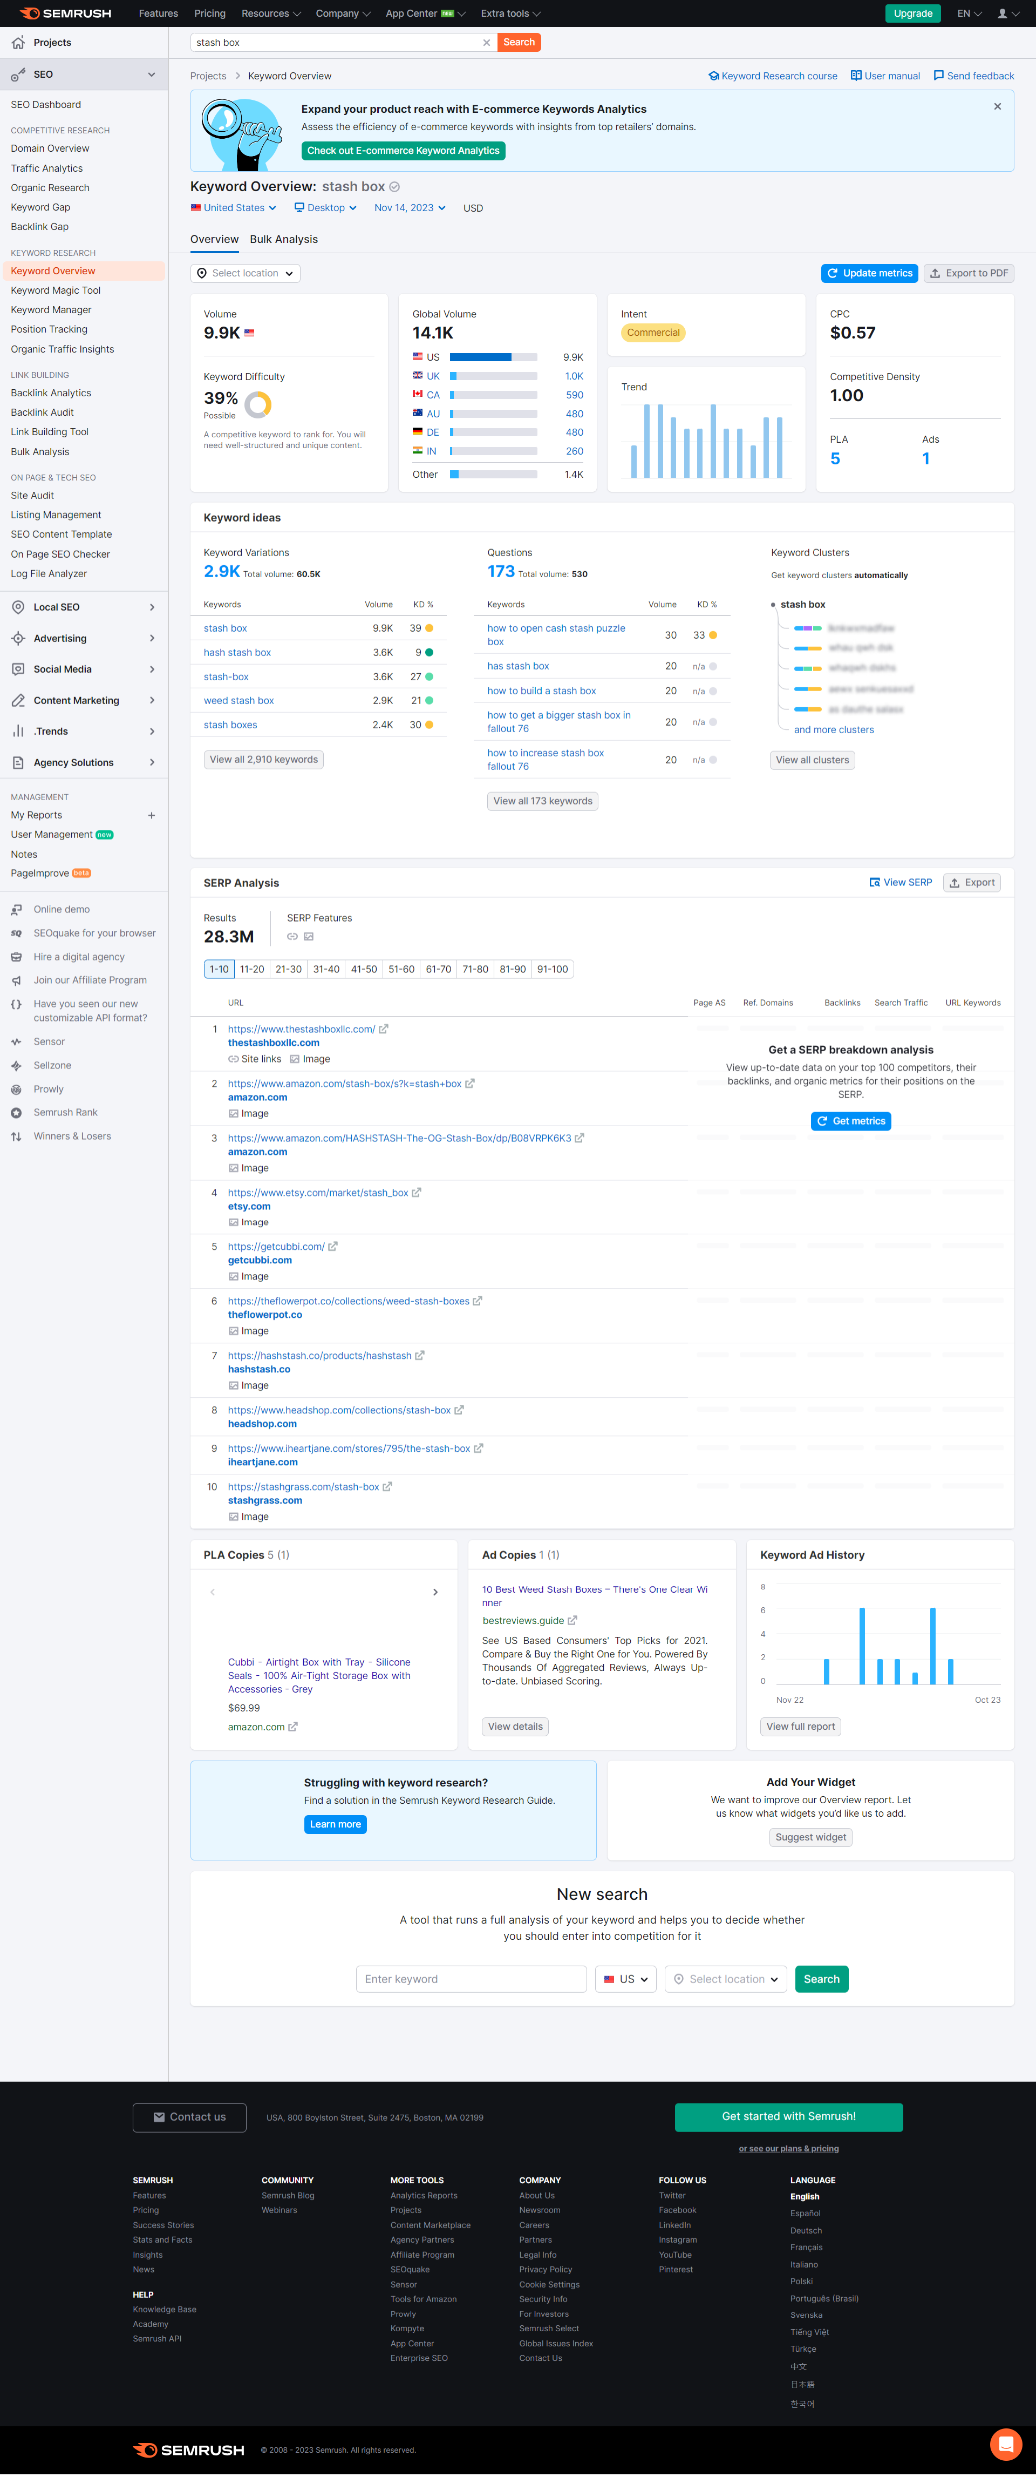Clear the search field using the X icon
The height and width of the screenshot is (2477, 1036).
coord(486,42)
